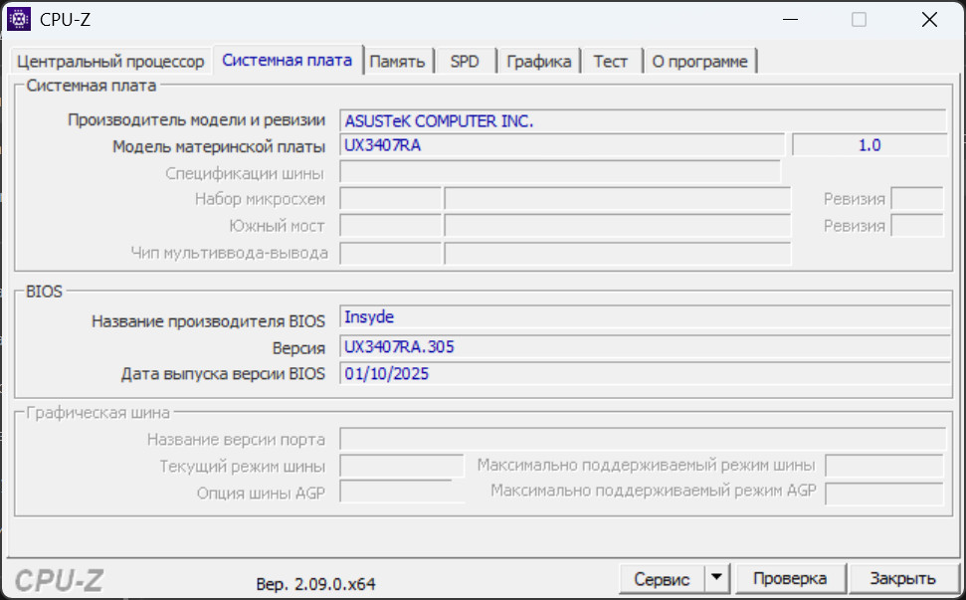
Task: Click the Модель материнской платы label
Action: [x=219, y=146]
